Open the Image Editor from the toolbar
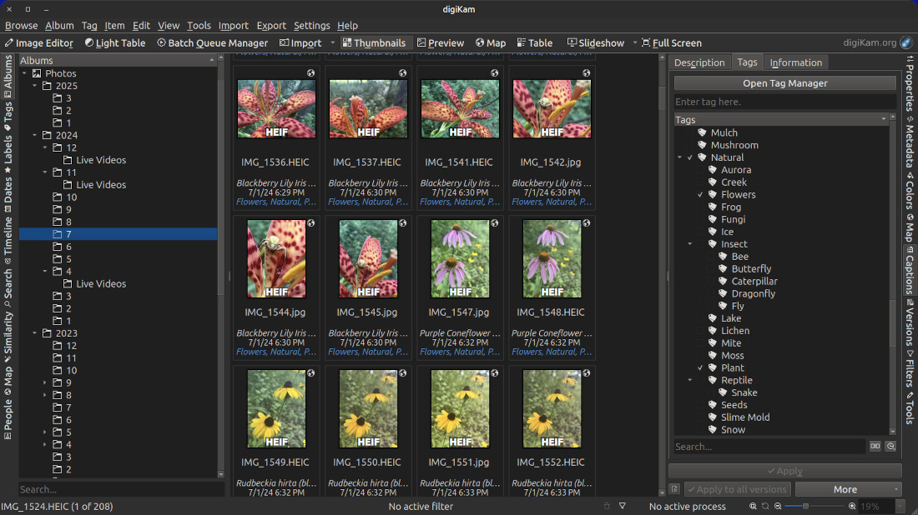Screen dimensions: 918x515 [x=39, y=42]
